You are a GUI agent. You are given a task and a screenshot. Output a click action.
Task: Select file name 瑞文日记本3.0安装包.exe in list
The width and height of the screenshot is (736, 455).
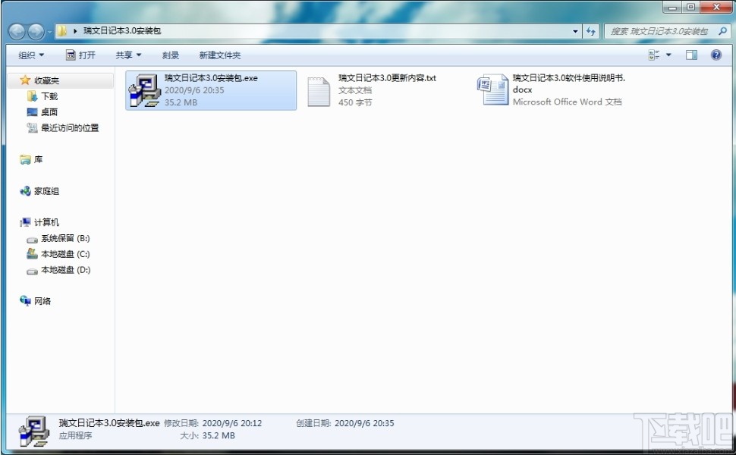pos(211,78)
